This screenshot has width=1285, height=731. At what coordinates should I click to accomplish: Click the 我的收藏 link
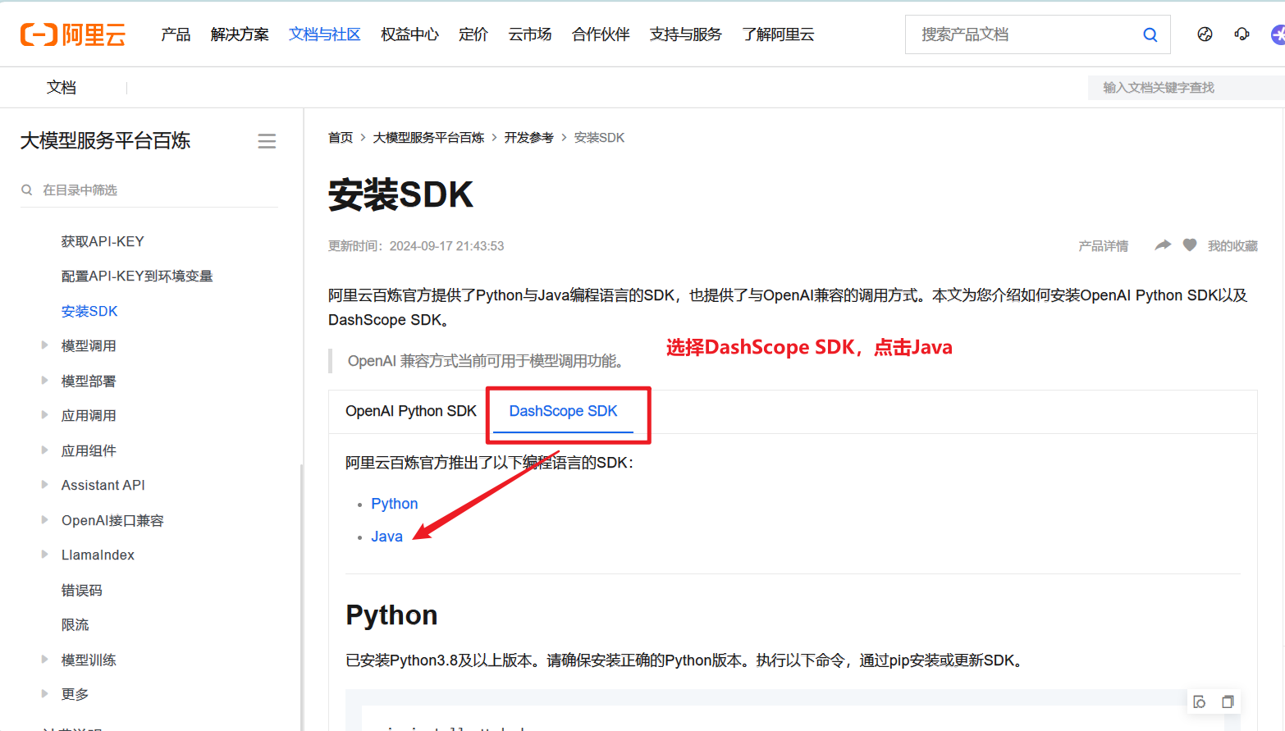coord(1232,246)
